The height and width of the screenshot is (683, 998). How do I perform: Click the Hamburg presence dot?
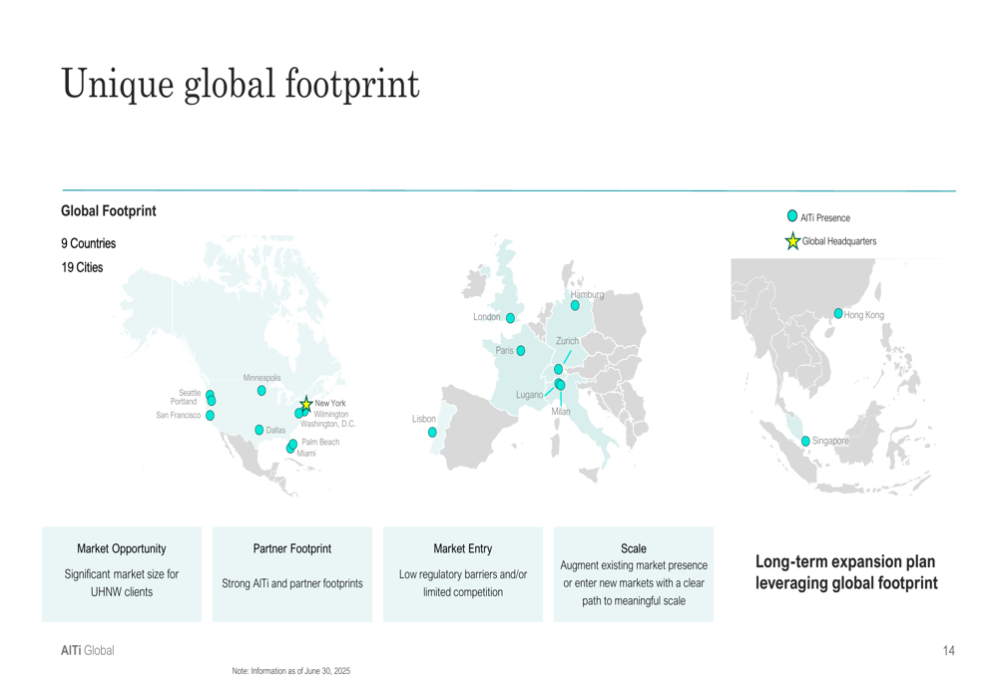[575, 305]
